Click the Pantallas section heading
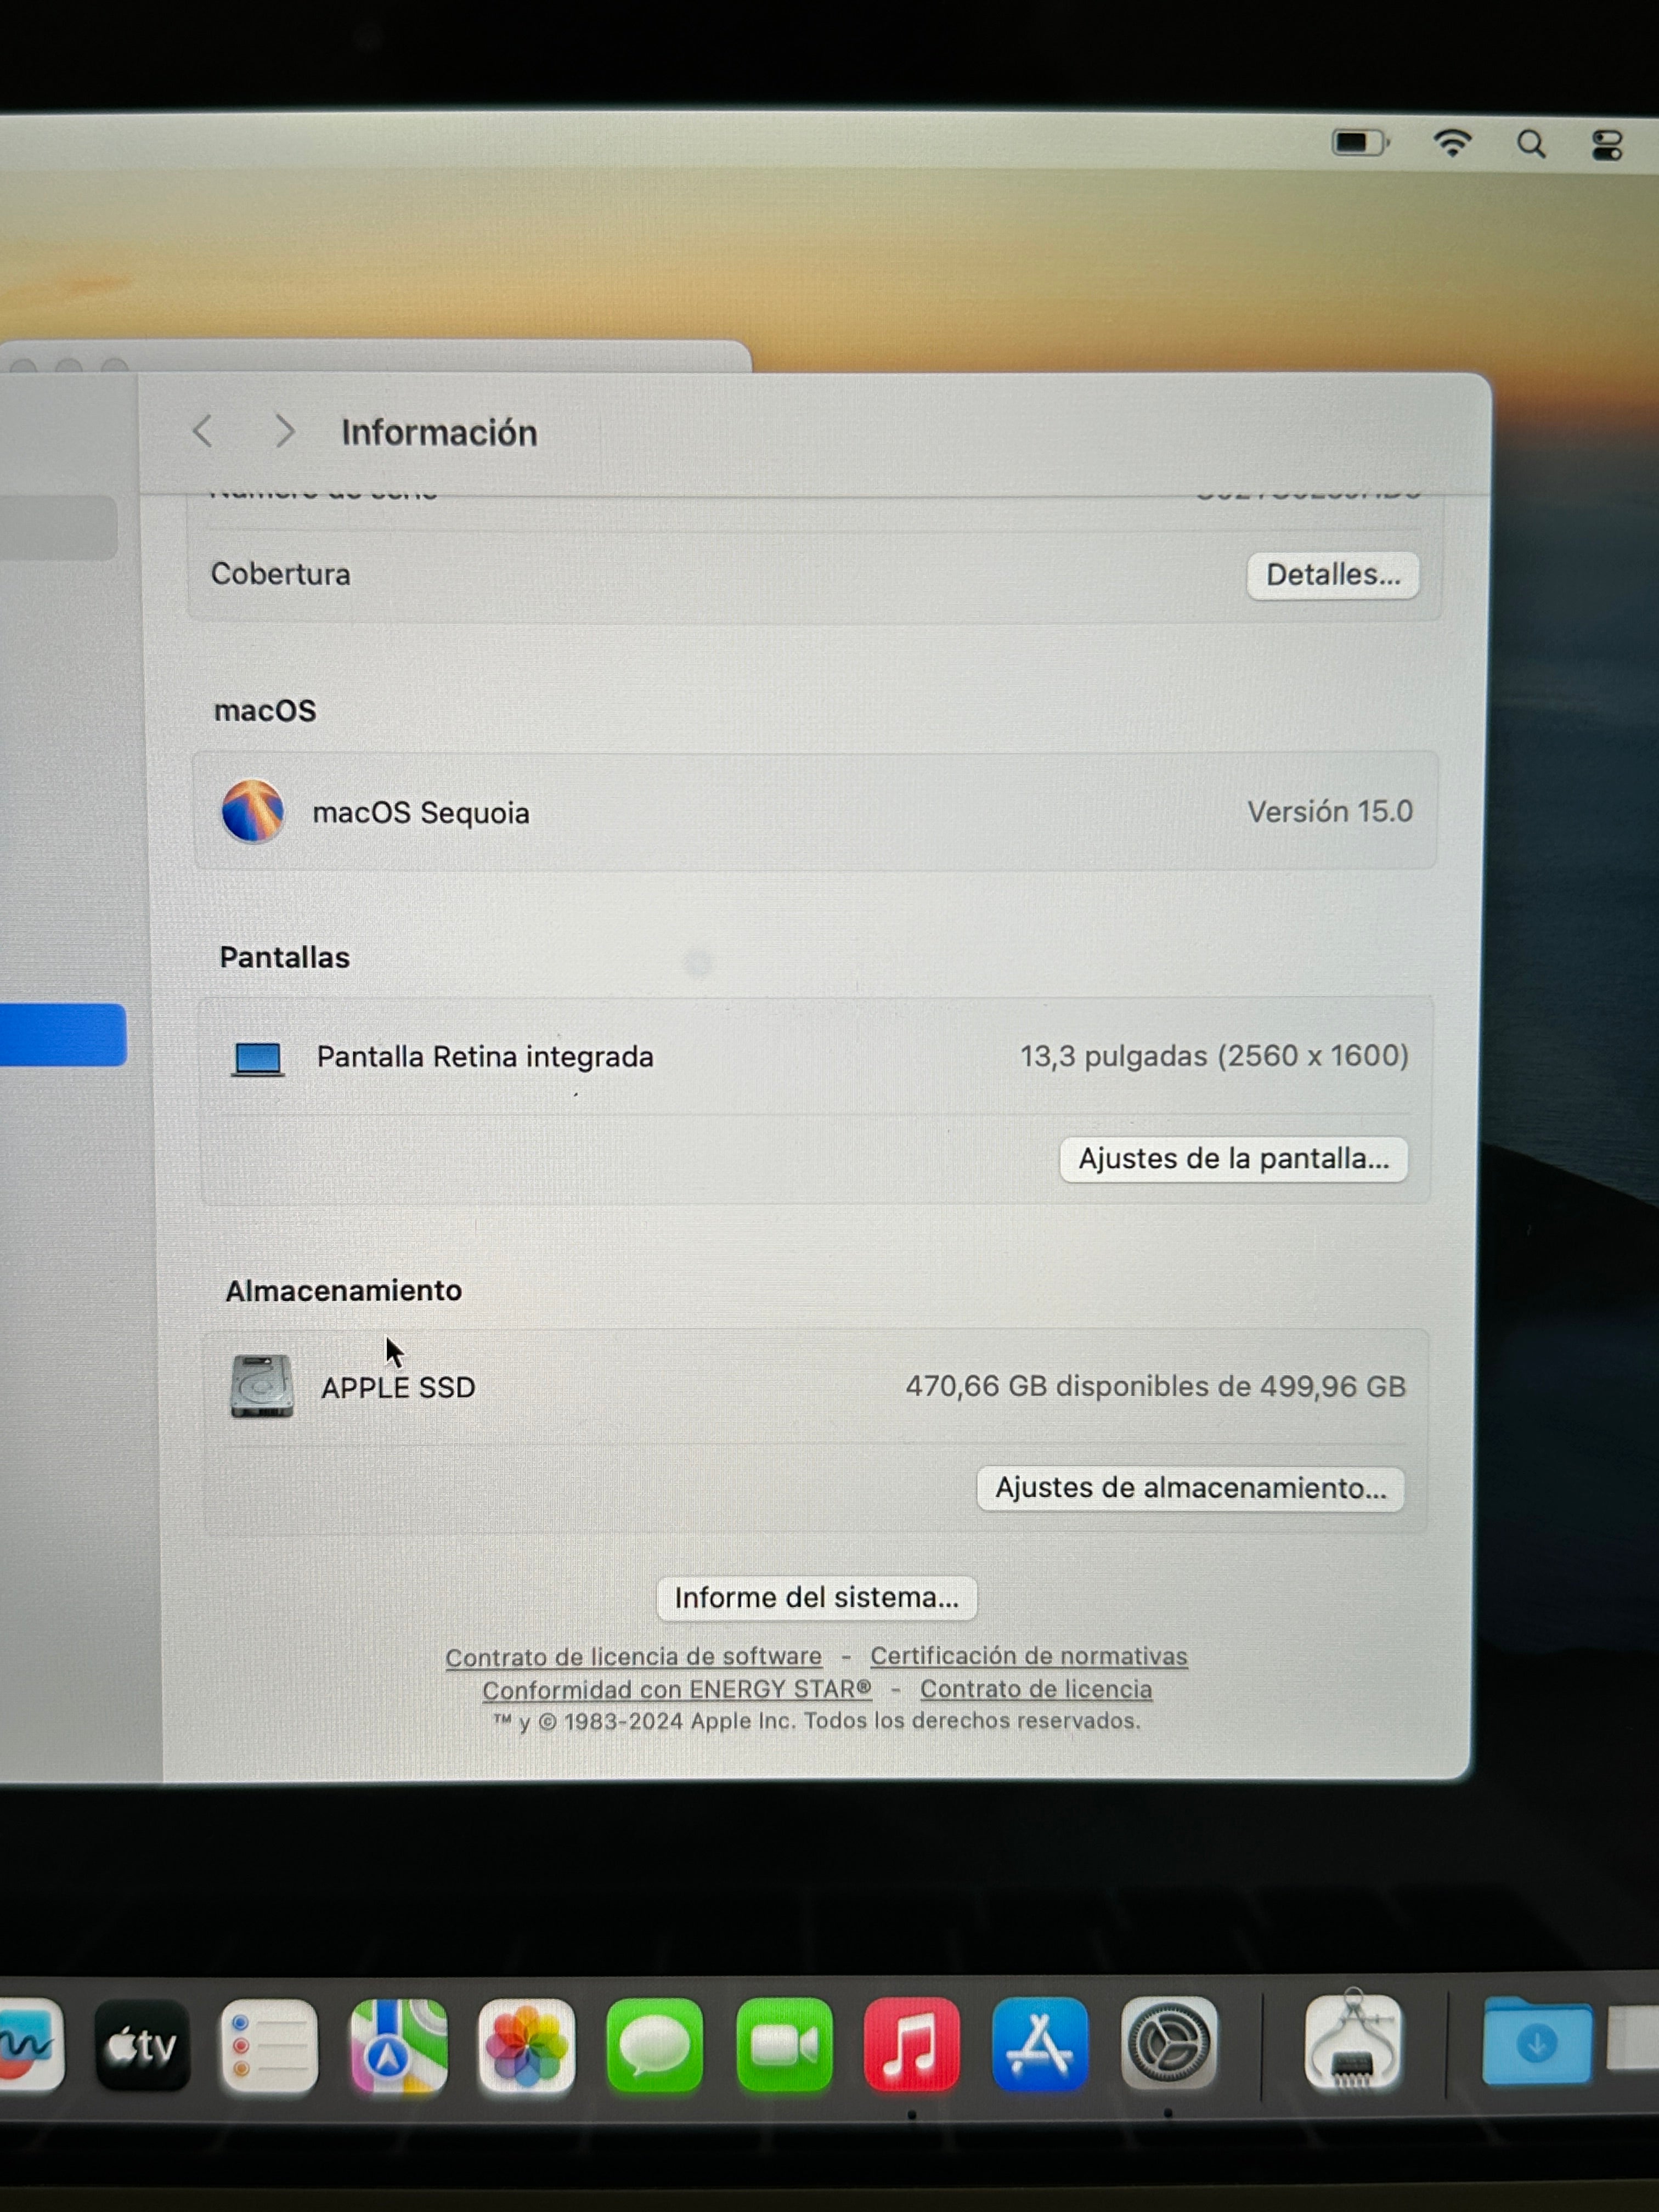1659x2212 pixels. coord(285,958)
